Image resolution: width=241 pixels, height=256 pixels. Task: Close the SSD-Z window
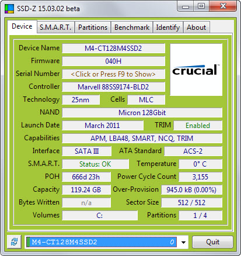223,6
